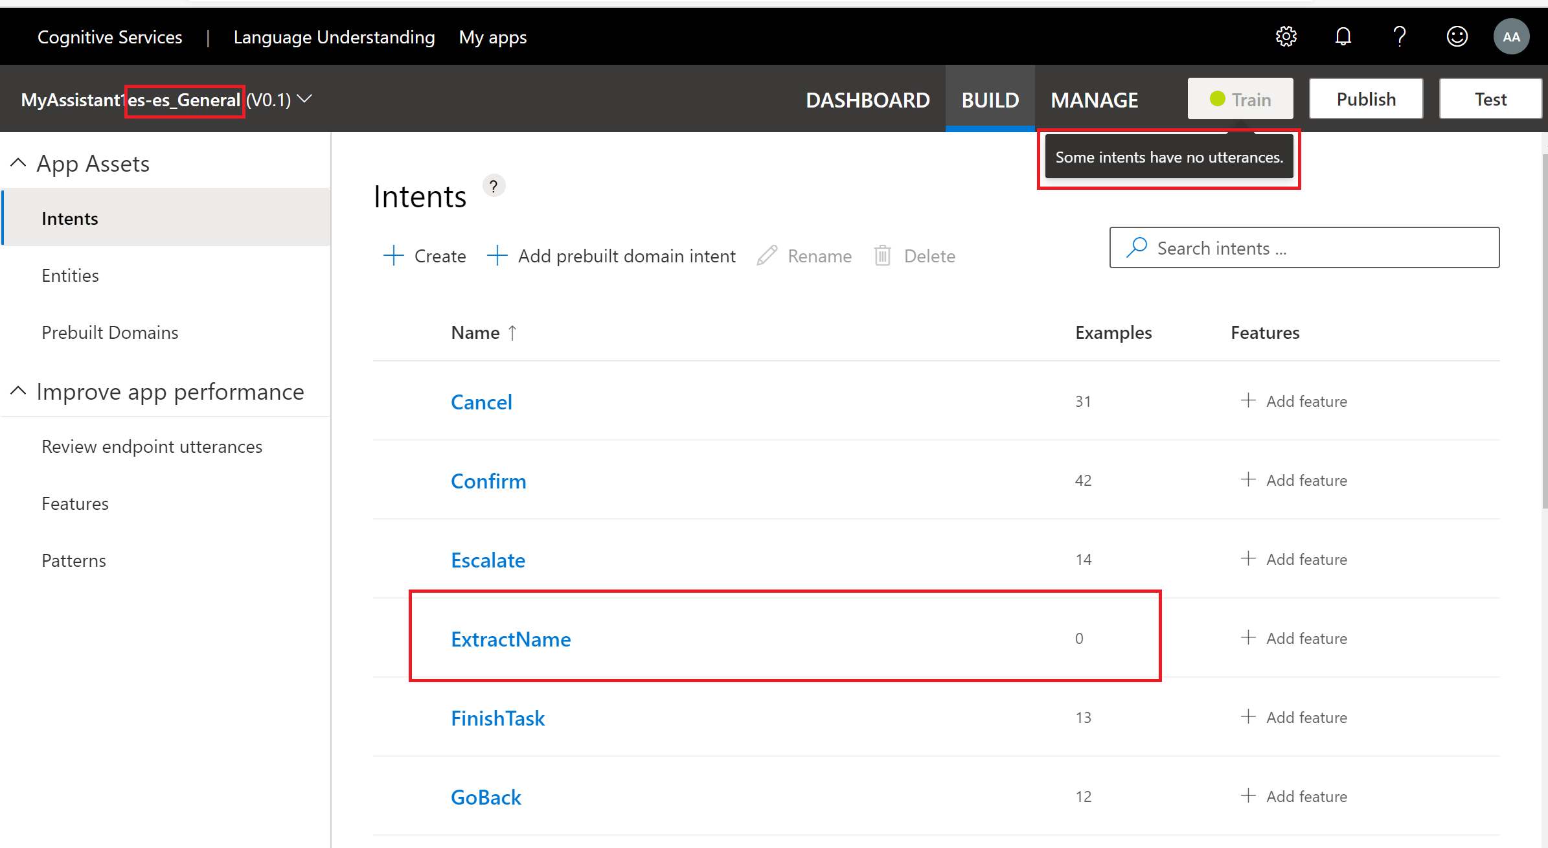The image size is (1548, 848).
Task: Open the Cancel intent
Action: click(481, 402)
